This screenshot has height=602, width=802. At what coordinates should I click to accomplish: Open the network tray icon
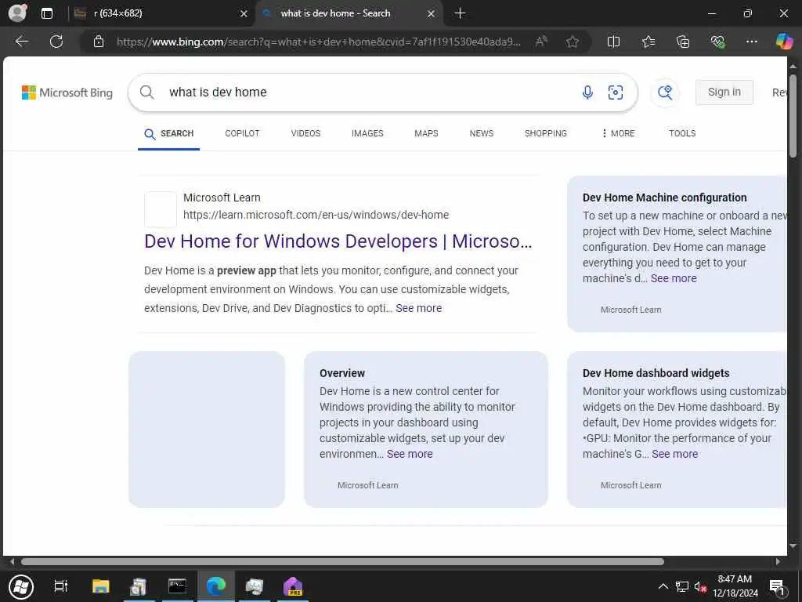(682, 586)
